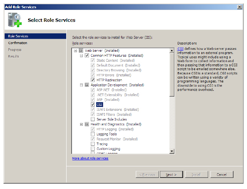This screenshot has height=189, width=247.
Task: Check the Server Side Includes checkbox
Action: (x=93, y=119)
